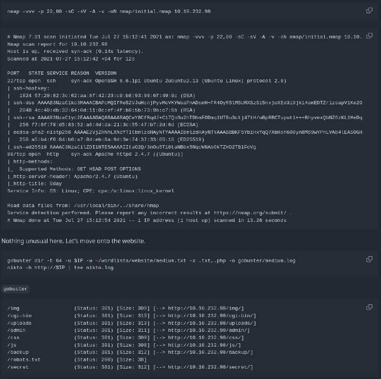This screenshot has height=379, width=381.
Task: Click the /uploads redirect URL
Action: click(211, 323)
